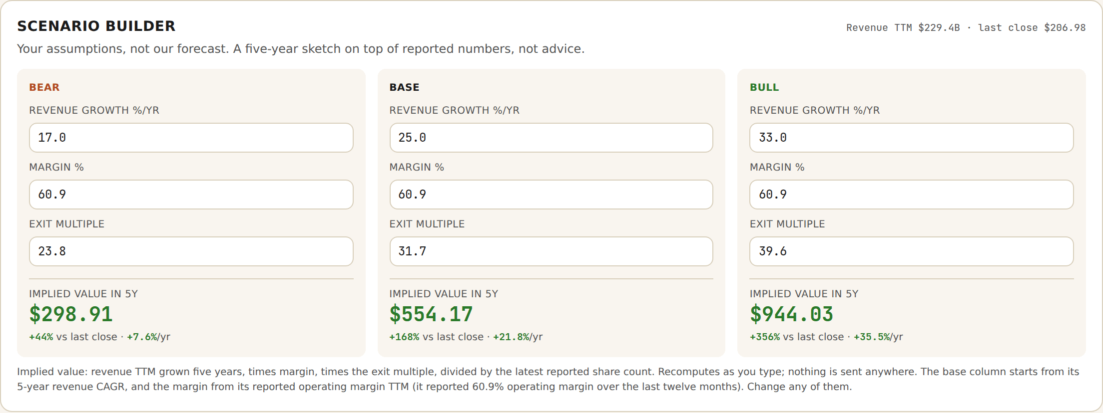Click the Base implied value $554.17
This screenshot has width=1103, height=413.
(x=431, y=314)
